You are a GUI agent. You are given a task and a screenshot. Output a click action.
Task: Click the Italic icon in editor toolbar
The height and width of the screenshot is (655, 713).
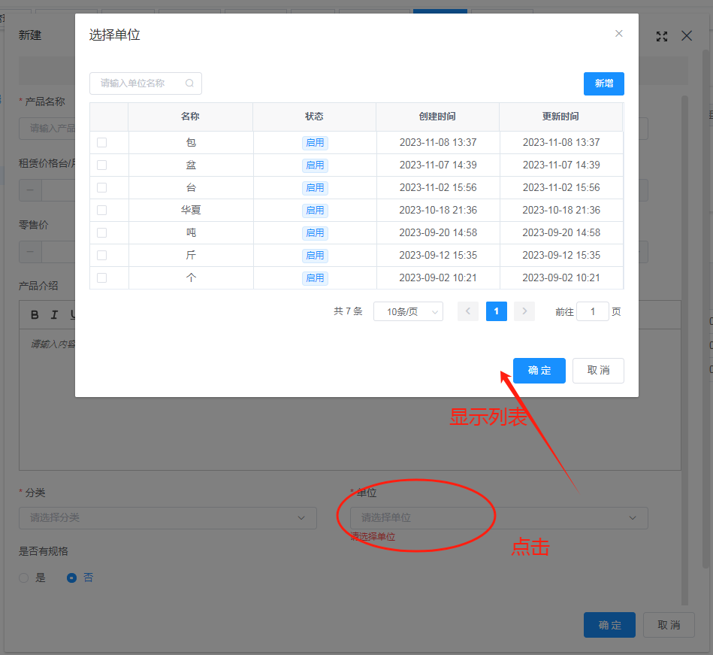(x=54, y=314)
